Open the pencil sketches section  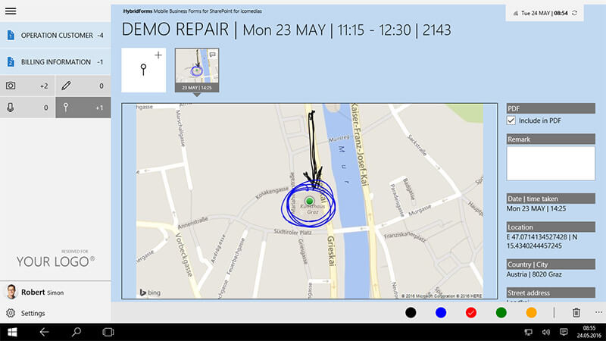83,86
